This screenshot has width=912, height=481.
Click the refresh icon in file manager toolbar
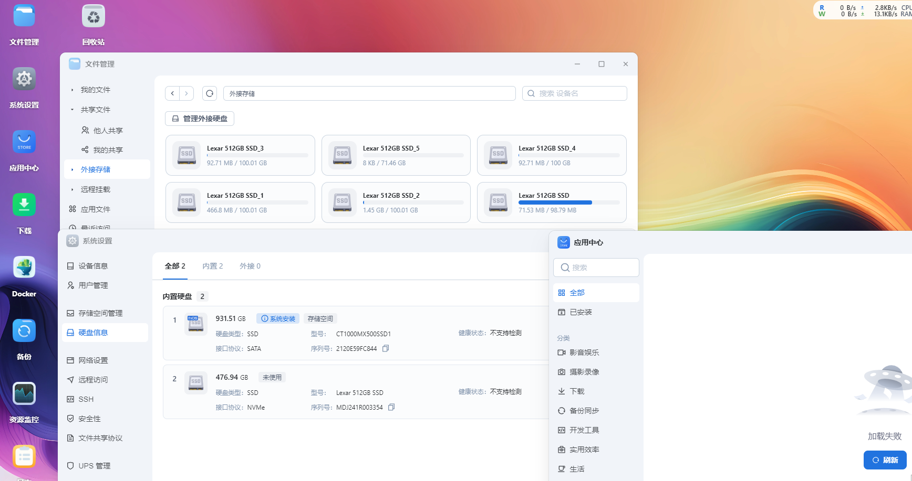(209, 93)
